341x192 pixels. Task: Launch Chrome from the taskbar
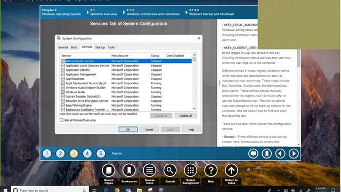(x=117, y=190)
